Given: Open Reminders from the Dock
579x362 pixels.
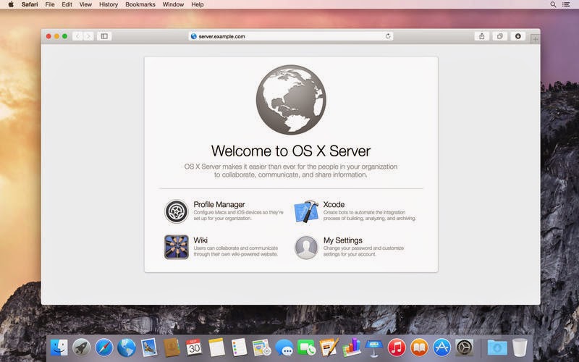Looking at the screenshot, I should [x=240, y=348].
